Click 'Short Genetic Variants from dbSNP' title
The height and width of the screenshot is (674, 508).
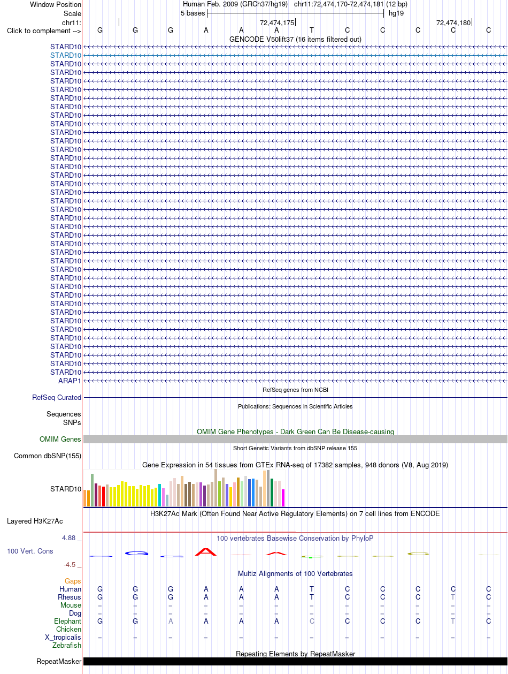pyautogui.click(x=295, y=448)
